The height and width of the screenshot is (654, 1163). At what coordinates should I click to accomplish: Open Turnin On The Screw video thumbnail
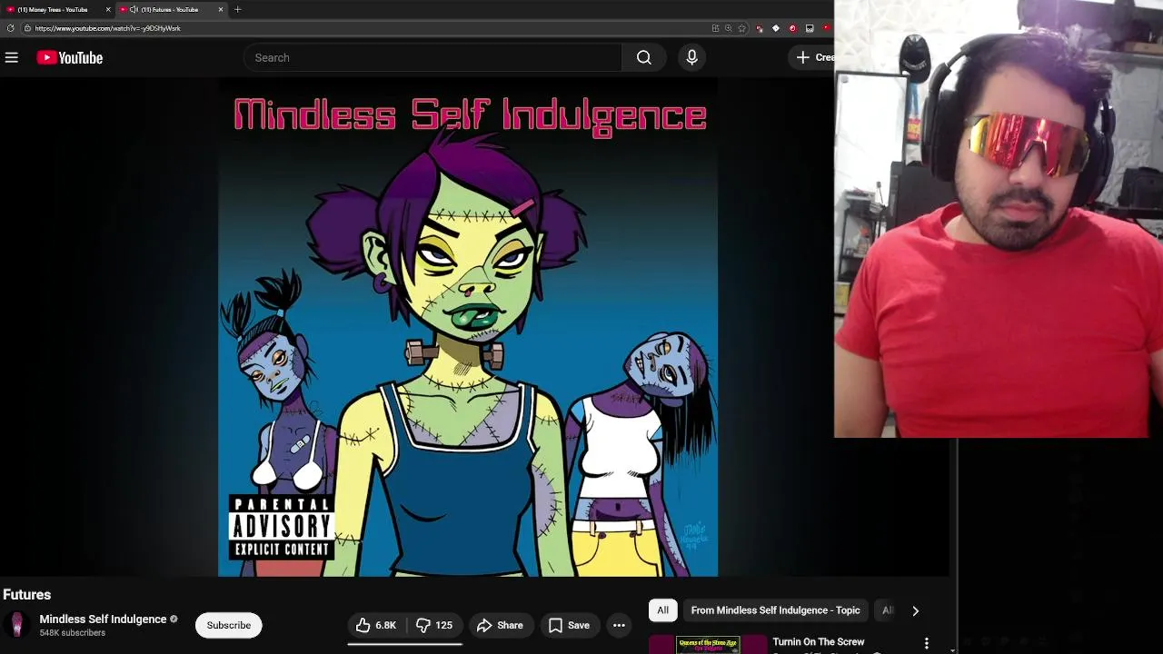pos(708,645)
